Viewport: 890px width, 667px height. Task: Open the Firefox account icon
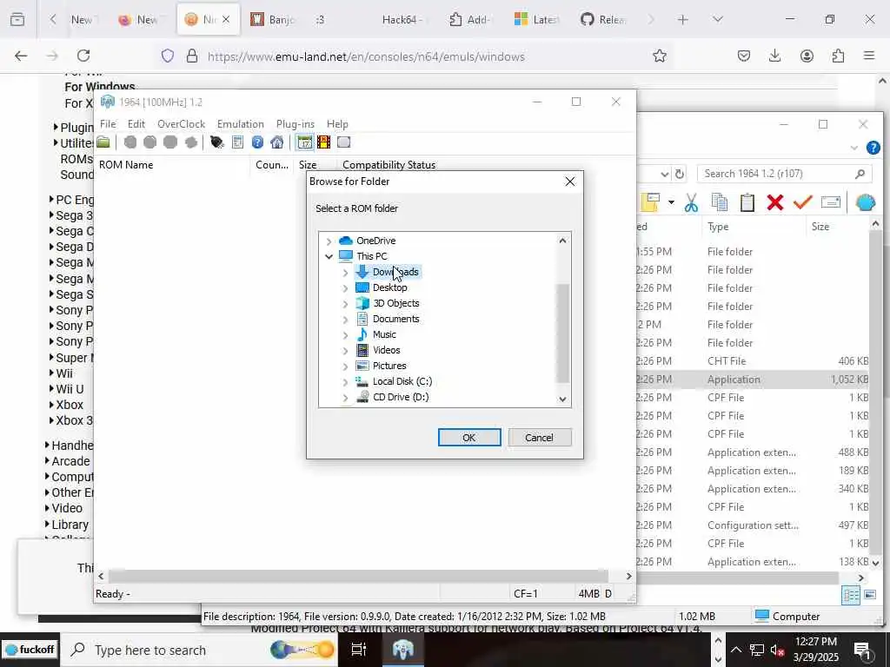click(807, 56)
